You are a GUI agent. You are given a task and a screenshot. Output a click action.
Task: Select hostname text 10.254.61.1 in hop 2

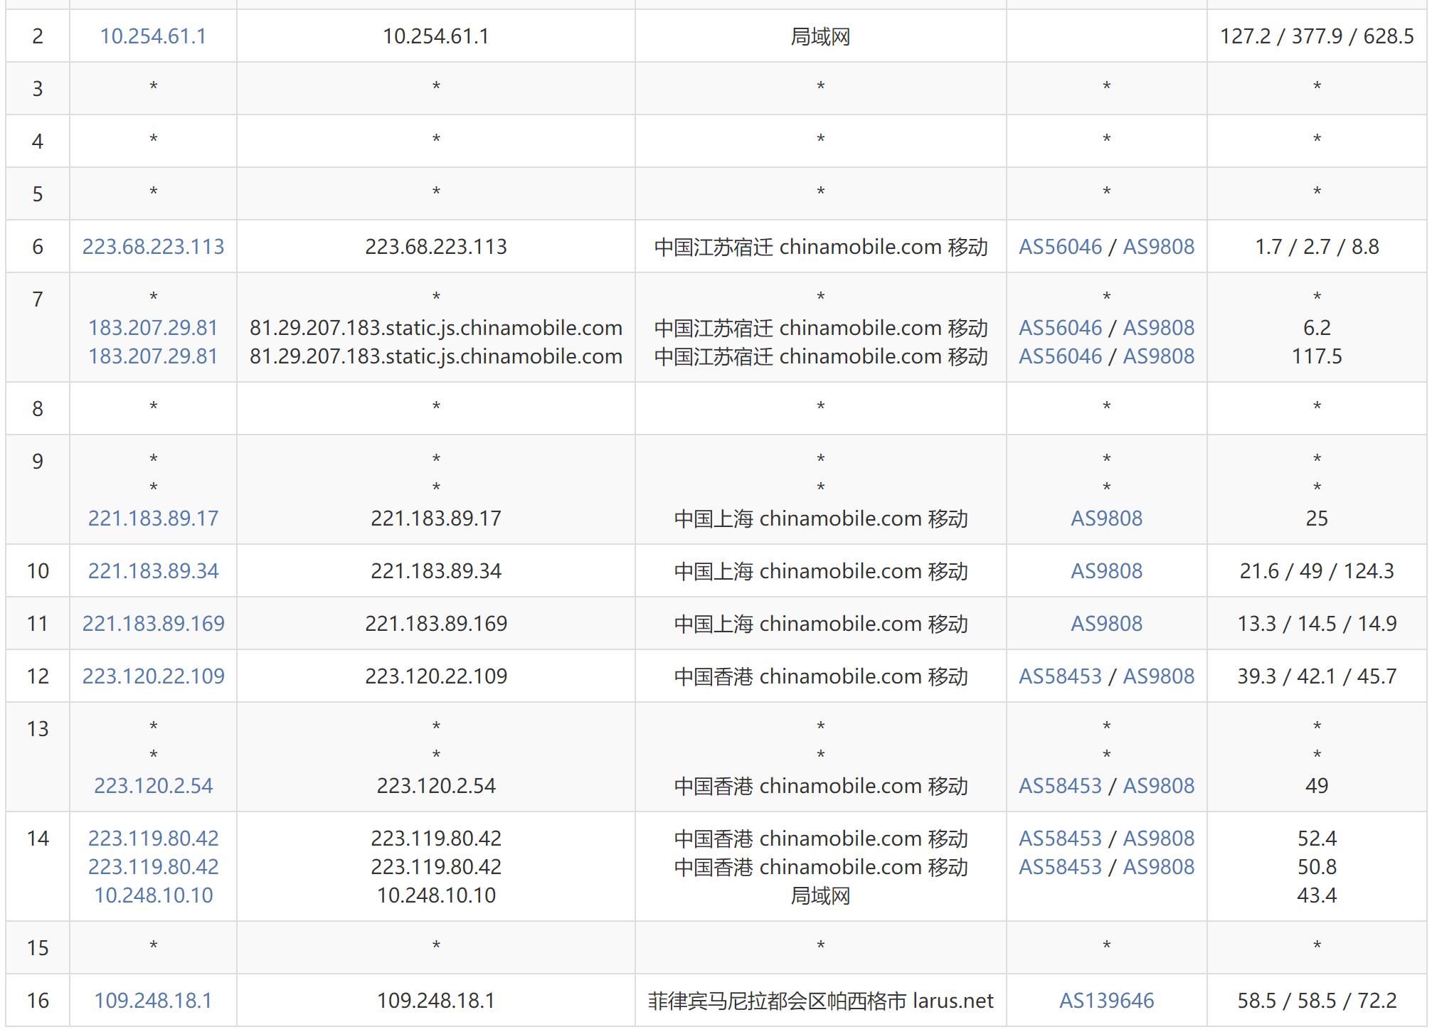[x=436, y=36]
